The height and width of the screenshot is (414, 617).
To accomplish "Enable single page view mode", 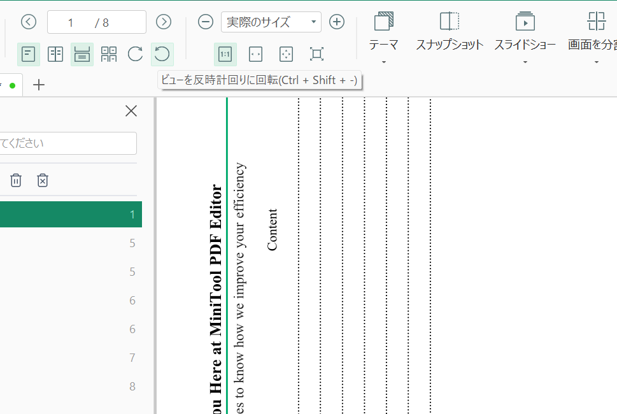I will click(28, 54).
